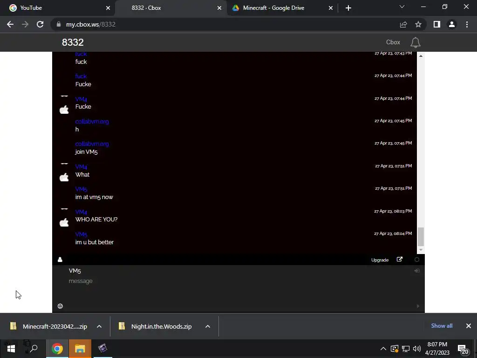Screen dimensions: 477x358
Task: Expand options for Night.in.the.Woods.zip
Action: 208,326
